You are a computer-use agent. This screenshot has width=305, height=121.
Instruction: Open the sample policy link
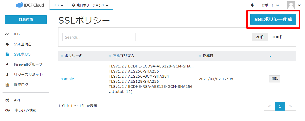[67, 79]
